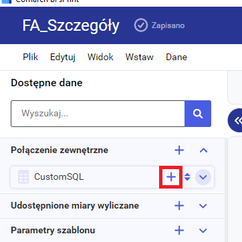Collapse the side panel with double-arrow button
The width and height of the screenshot is (242, 242).
[x=236, y=120]
